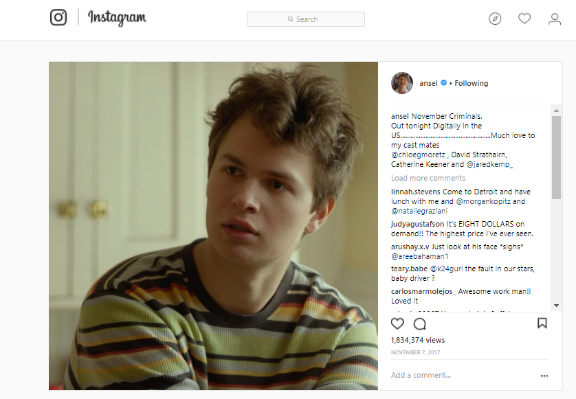
Task: Toggle Following status for ansel
Action: coord(472,83)
